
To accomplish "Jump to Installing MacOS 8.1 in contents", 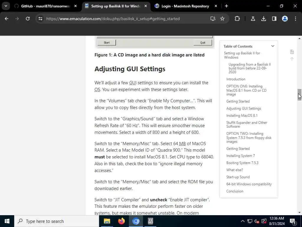I will 242,116.
